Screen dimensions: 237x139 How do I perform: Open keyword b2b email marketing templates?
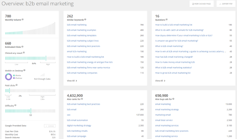click(82, 36)
